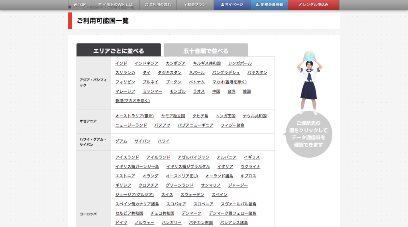Open スリランカ link
The height and width of the screenshot is (227, 408).
(x=125, y=72)
